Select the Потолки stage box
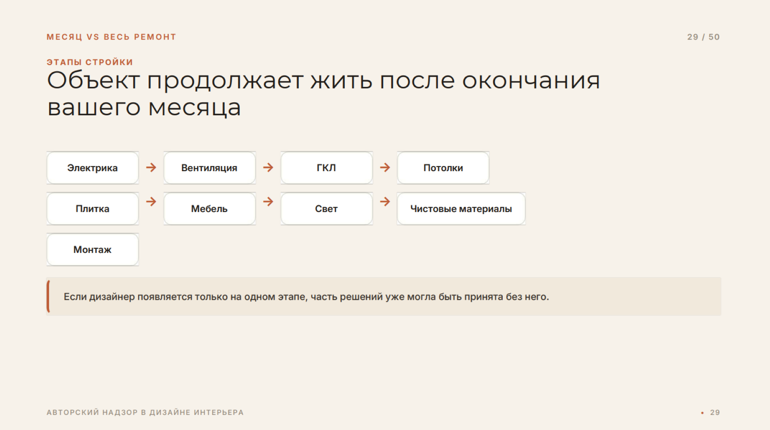The image size is (770, 430). [443, 168]
